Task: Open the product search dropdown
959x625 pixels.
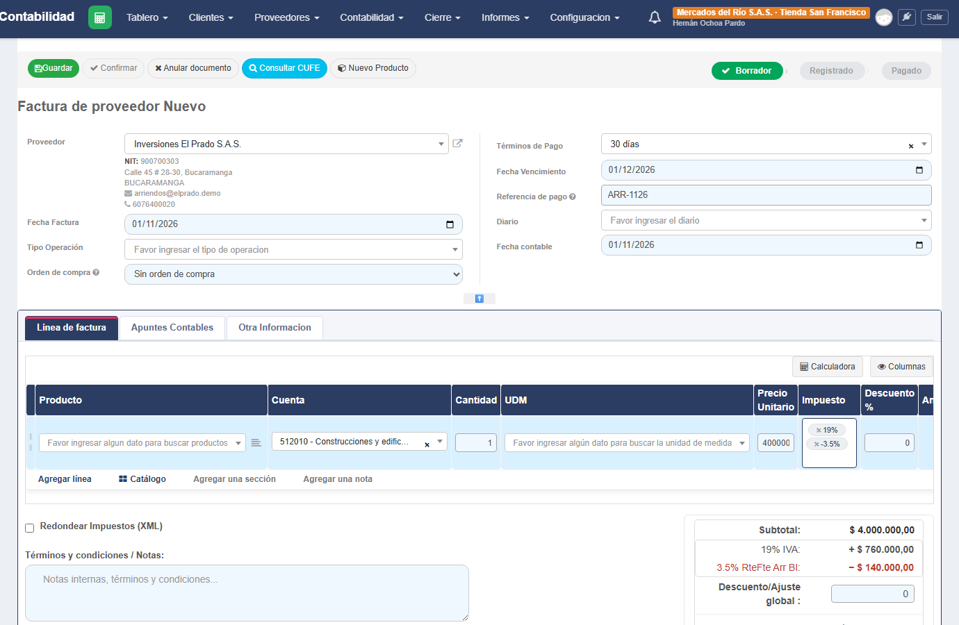Action: 142,443
